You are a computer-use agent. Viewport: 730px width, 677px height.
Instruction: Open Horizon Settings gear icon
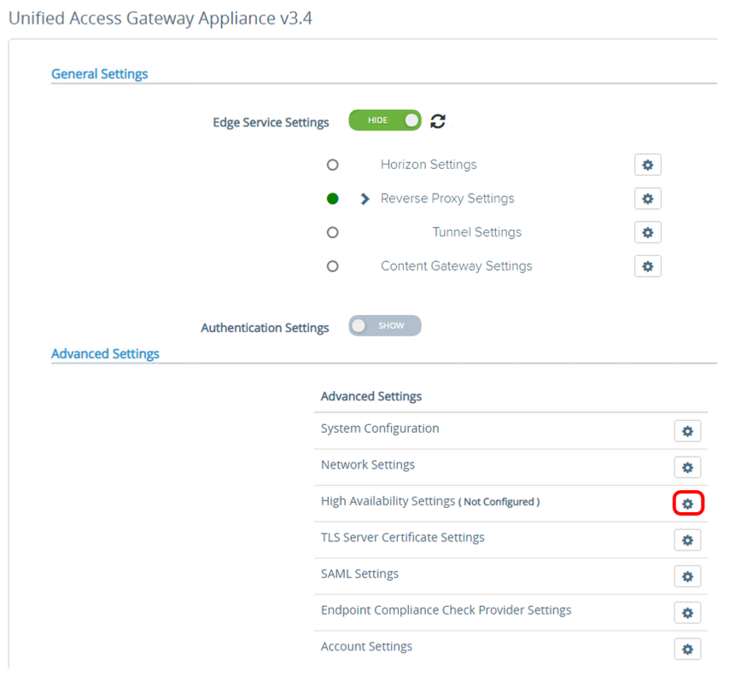click(647, 164)
